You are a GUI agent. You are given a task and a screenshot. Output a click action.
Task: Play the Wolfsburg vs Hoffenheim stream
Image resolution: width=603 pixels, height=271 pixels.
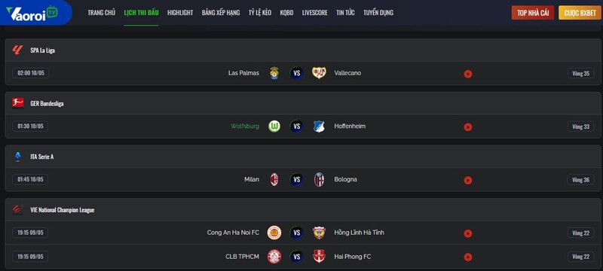click(x=467, y=127)
